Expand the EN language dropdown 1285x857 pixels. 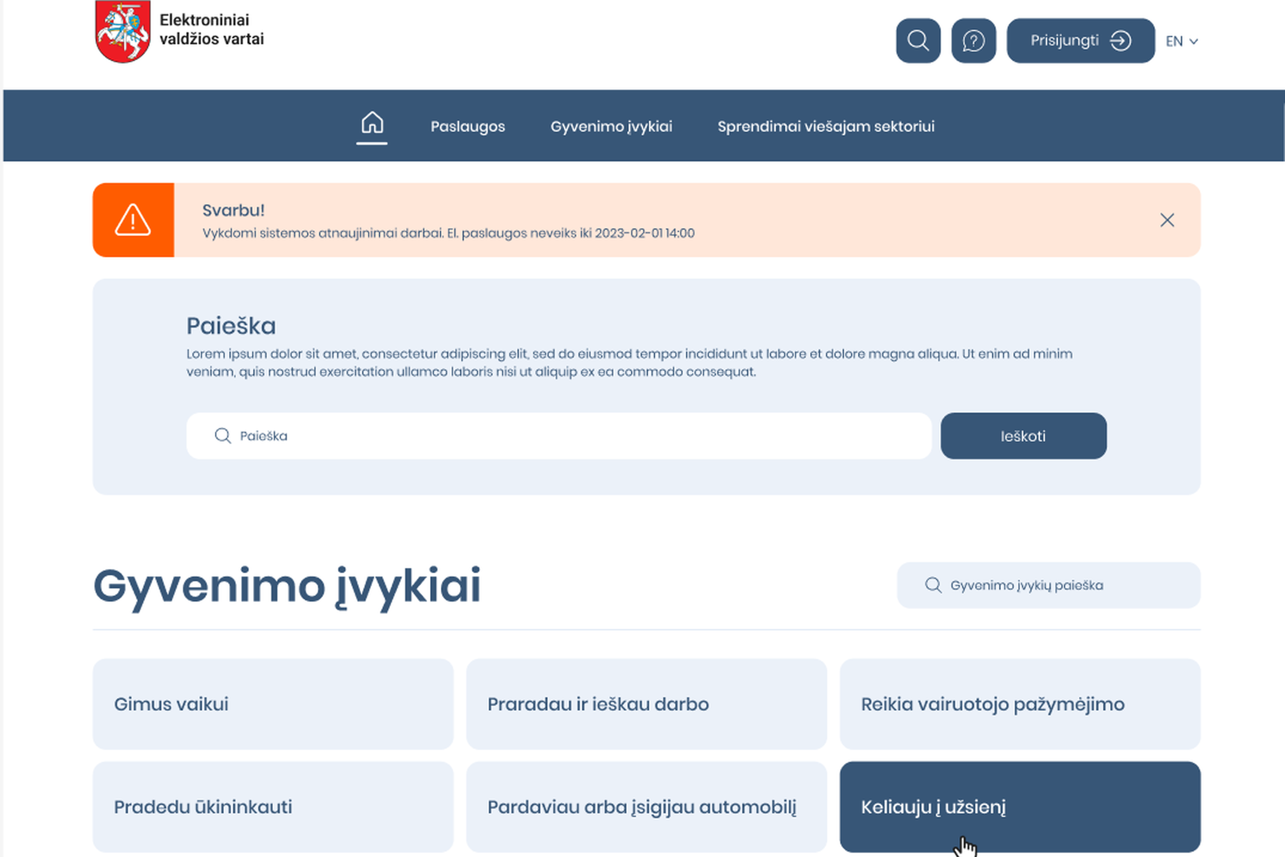1181,41
